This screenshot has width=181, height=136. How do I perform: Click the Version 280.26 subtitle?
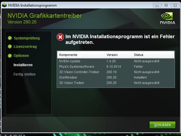[x=22, y=22]
